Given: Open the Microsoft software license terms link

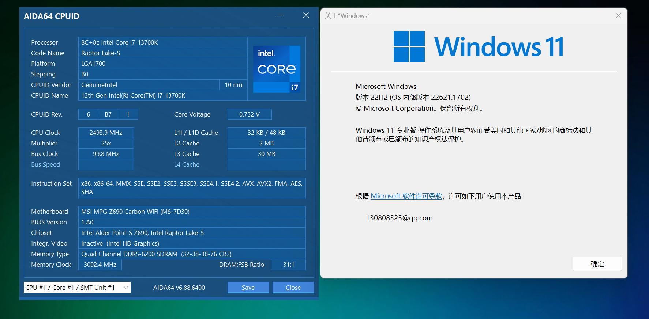Looking at the screenshot, I should coord(406,196).
